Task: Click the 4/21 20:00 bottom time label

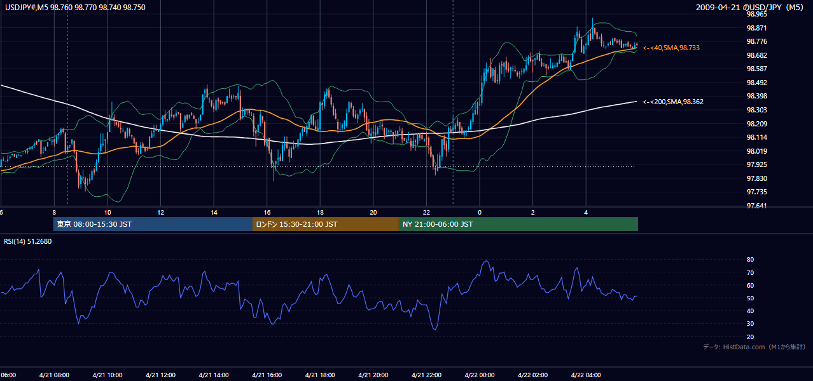Action: pyautogui.click(x=373, y=375)
